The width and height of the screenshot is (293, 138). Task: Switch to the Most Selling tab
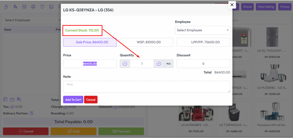pos(266,7)
